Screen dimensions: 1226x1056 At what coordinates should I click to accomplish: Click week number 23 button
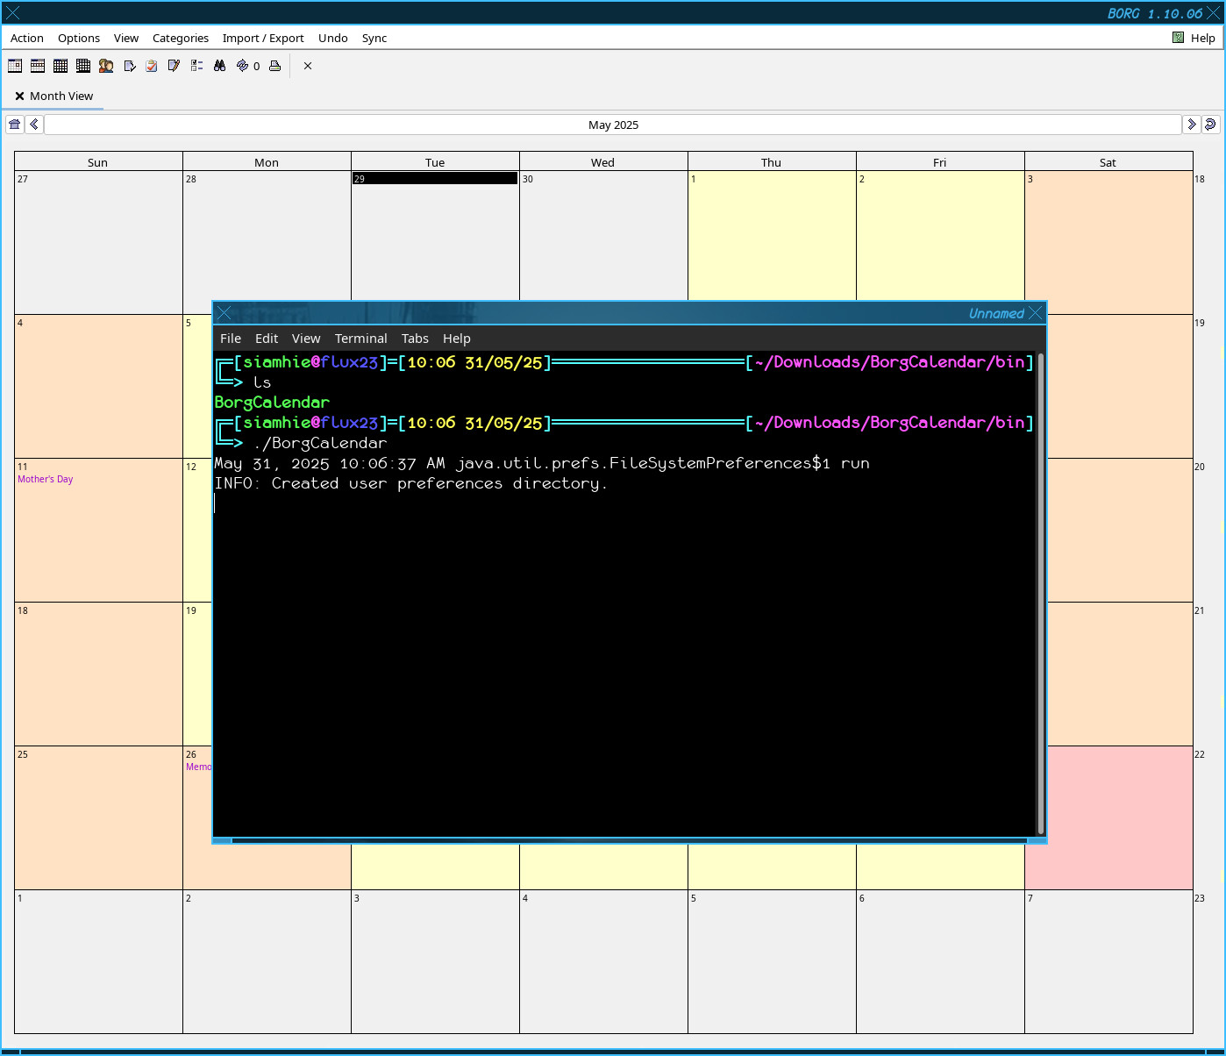[x=1200, y=898]
